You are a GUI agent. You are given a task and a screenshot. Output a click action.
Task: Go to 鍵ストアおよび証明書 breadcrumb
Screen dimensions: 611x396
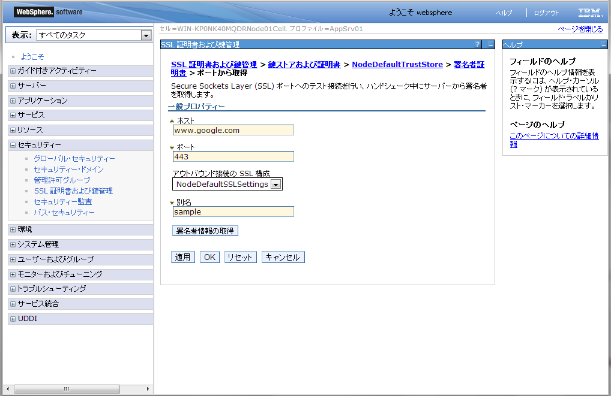tap(304, 65)
